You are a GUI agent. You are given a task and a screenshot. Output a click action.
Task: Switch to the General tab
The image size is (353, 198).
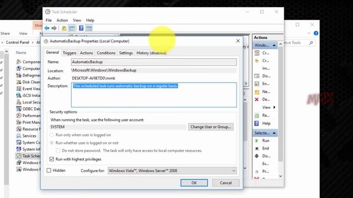point(52,52)
